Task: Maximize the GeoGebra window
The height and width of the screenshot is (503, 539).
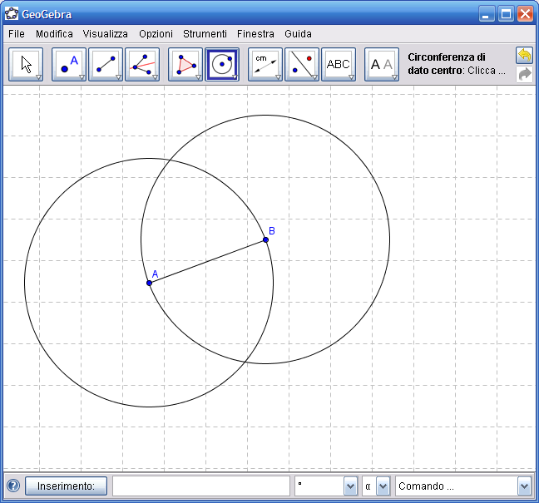Action: [x=506, y=14]
